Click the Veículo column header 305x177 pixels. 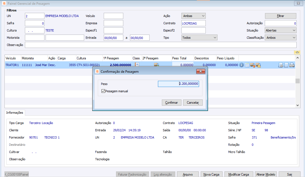(13, 58)
